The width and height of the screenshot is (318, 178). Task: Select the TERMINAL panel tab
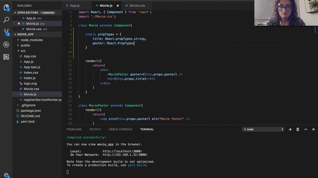[147, 130]
